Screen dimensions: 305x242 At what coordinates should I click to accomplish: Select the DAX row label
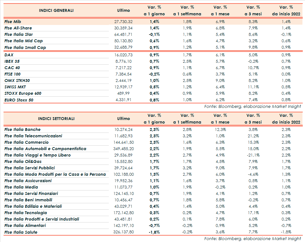(9, 55)
